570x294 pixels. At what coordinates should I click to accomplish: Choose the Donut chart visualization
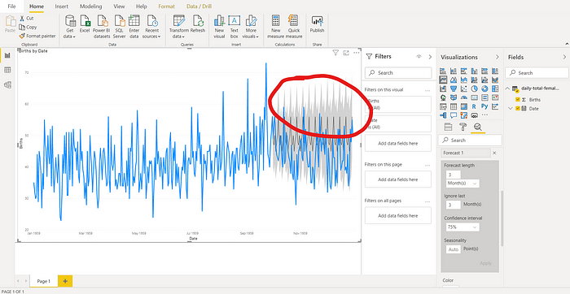484,89
